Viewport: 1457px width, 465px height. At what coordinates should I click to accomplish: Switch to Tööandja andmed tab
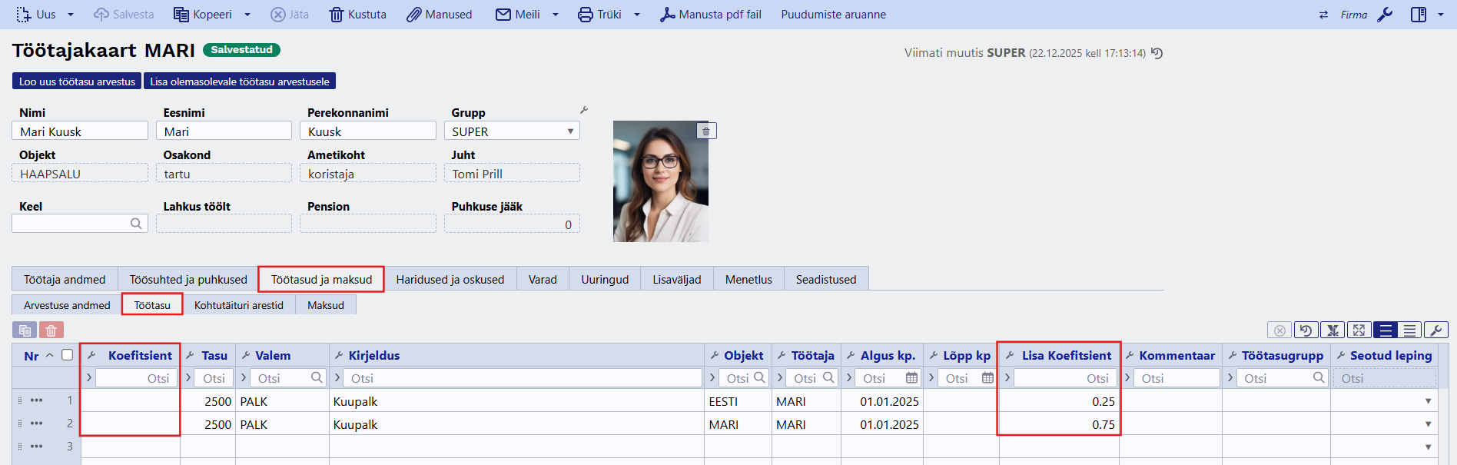pyautogui.click(x=65, y=279)
